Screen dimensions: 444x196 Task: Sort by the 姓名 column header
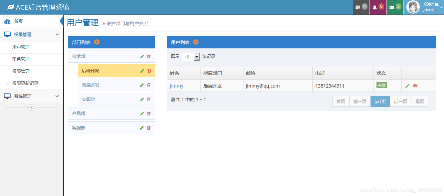pos(184,73)
